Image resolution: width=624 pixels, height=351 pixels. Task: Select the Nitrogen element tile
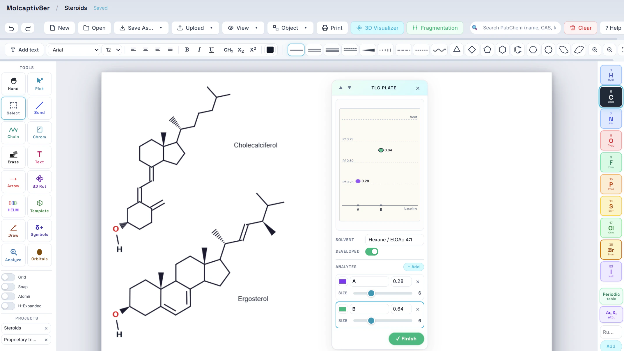[611, 118]
